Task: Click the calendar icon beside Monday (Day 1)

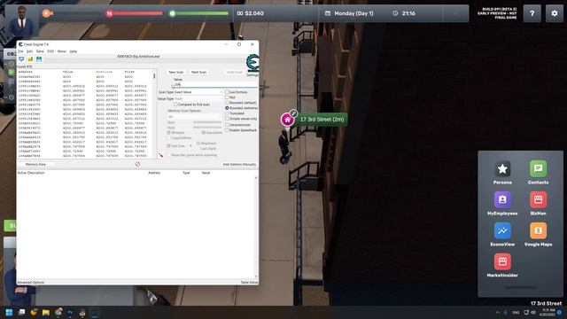Action: click(x=328, y=13)
